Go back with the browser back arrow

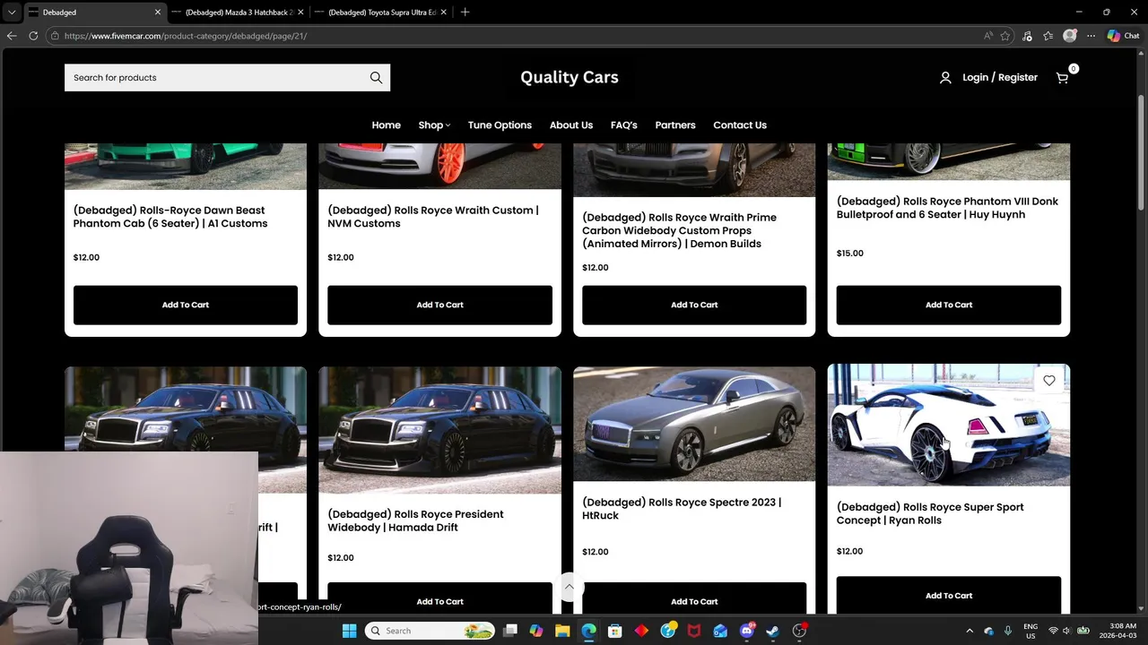point(12,36)
